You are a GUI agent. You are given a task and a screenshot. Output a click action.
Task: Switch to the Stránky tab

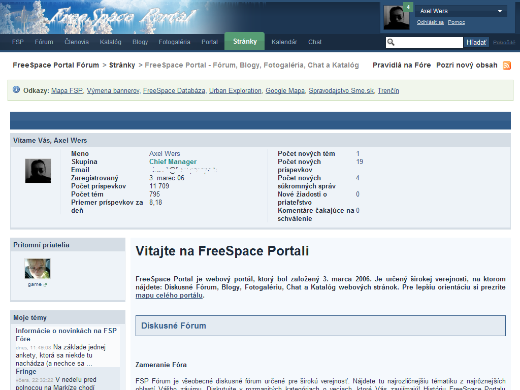pos(245,42)
